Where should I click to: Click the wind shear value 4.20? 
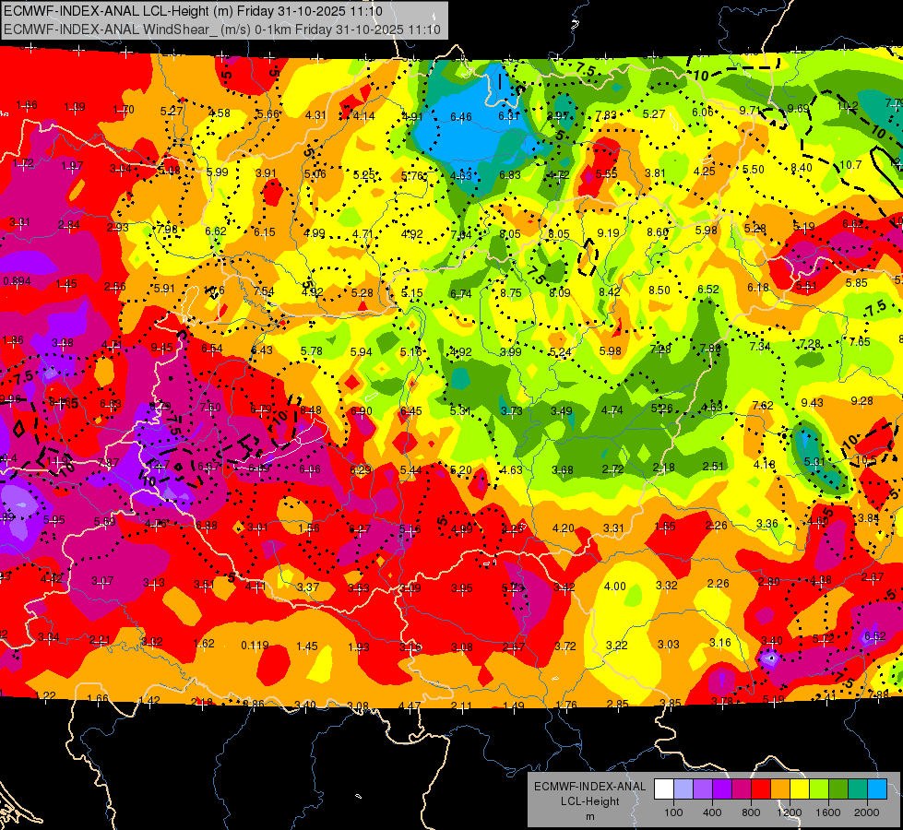pos(564,528)
